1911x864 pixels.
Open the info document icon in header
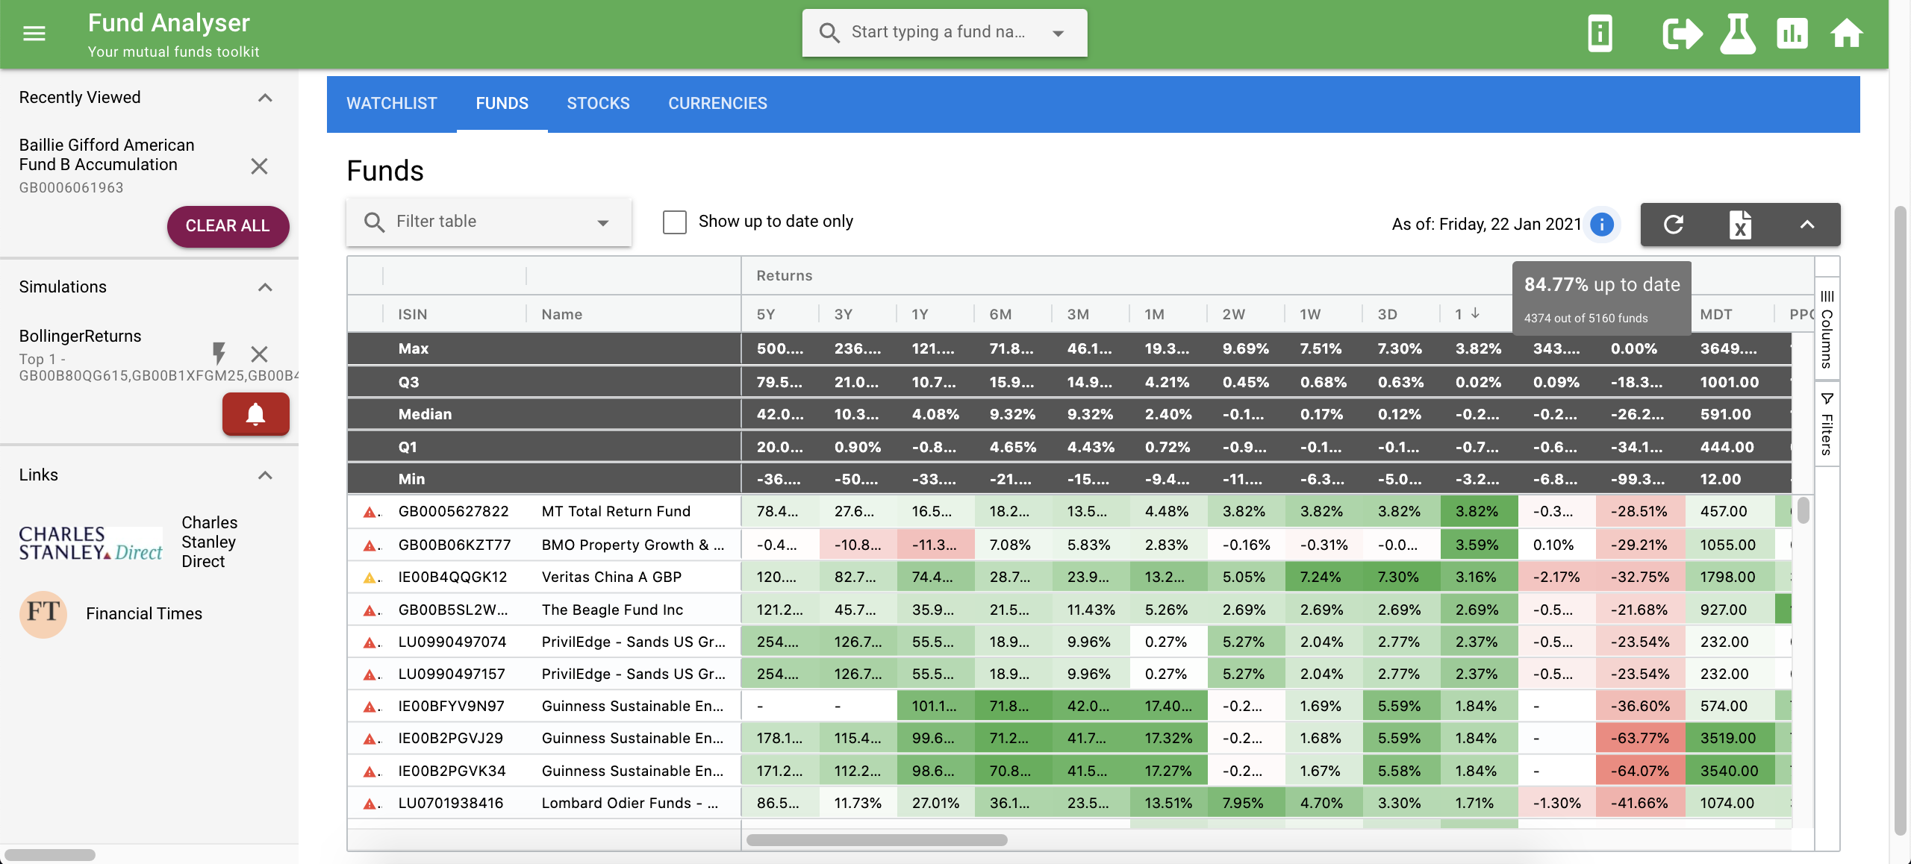coord(1600,34)
